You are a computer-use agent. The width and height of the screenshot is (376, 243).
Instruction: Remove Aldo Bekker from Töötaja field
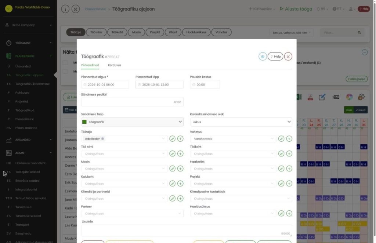coord(103,139)
